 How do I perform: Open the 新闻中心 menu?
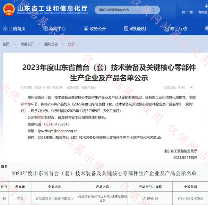(57, 29)
